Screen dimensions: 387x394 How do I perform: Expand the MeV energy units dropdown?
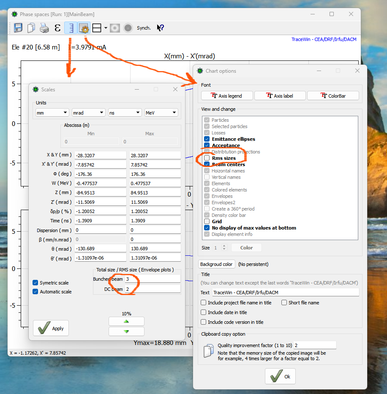161,113
